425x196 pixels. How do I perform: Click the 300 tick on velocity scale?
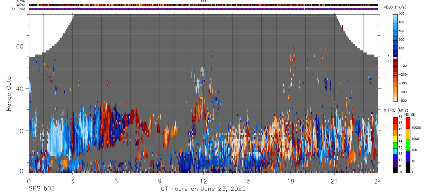(402, 31)
